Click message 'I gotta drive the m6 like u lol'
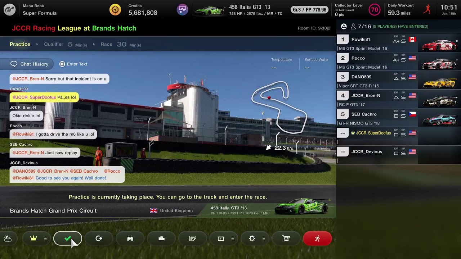 (53, 134)
